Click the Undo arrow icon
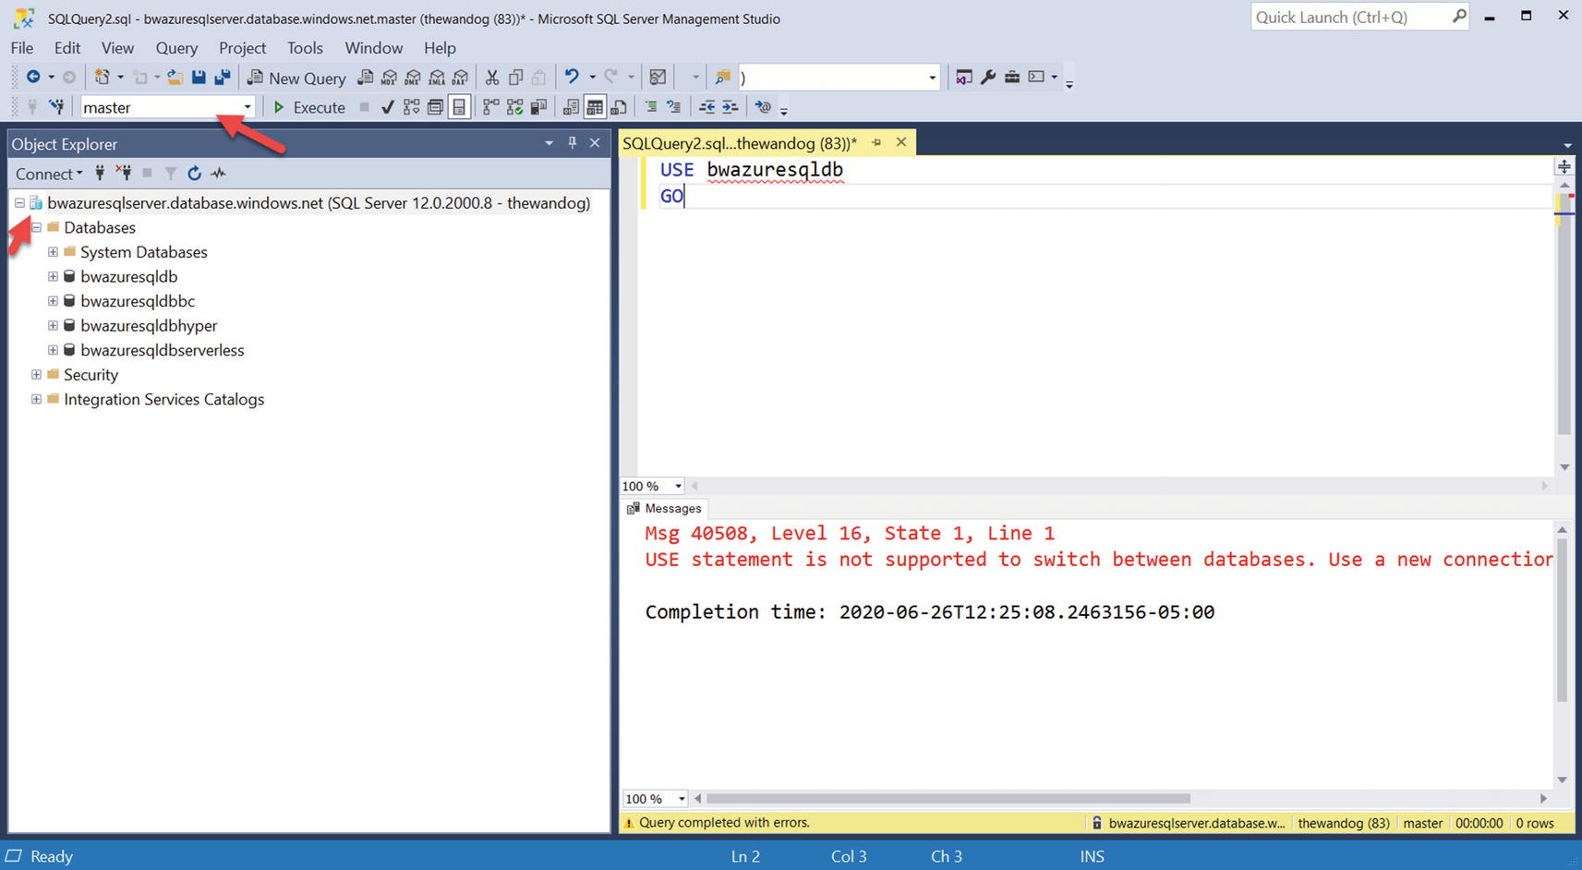 (x=572, y=78)
